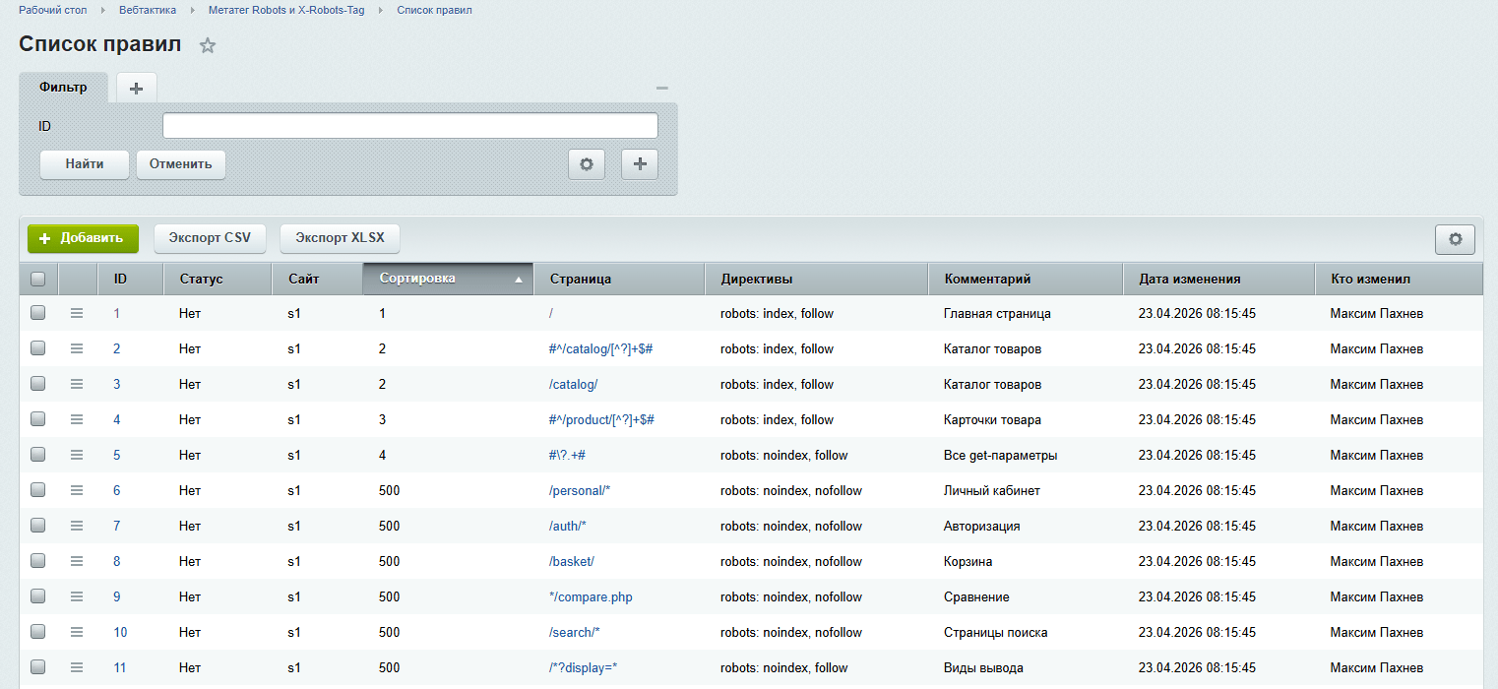Check the box for Авторизация row
The width and height of the screenshot is (1498, 689).
[38, 526]
